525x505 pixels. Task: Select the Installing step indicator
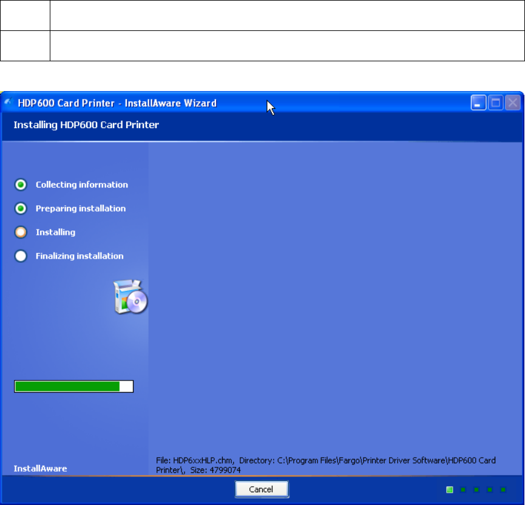tap(21, 232)
